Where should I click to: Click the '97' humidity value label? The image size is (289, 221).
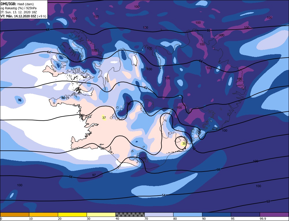tap(94, 175)
